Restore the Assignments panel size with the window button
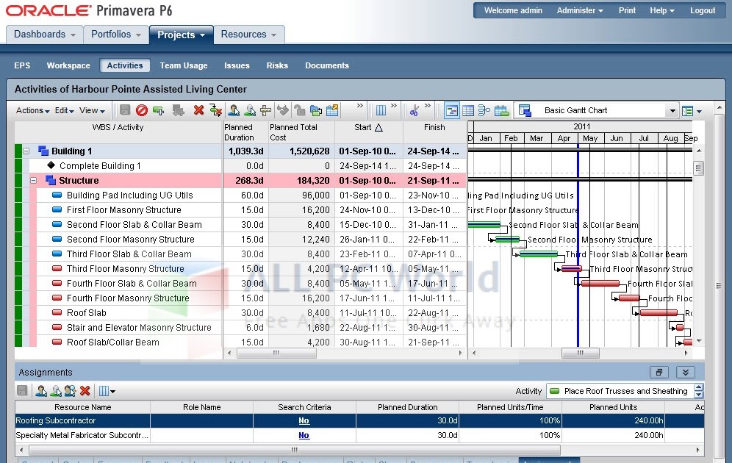 coord(659,372)
